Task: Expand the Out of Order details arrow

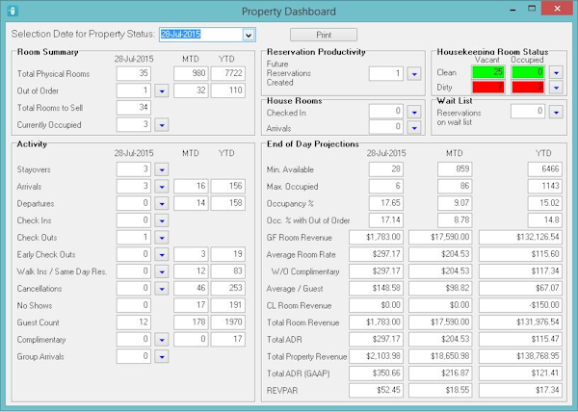Action: 162,90
